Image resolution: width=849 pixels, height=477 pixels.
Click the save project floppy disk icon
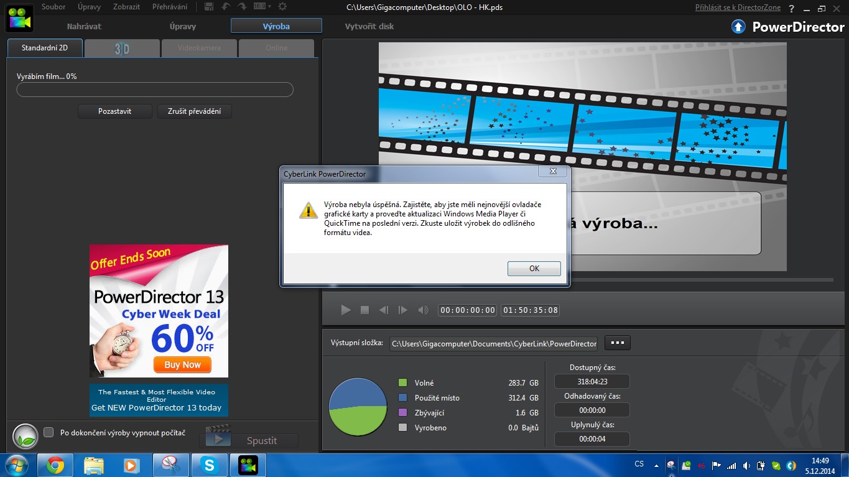[x=209, y=7]
